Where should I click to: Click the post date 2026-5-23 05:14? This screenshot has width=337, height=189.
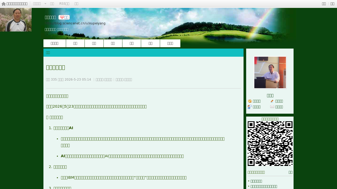(78, 80)
